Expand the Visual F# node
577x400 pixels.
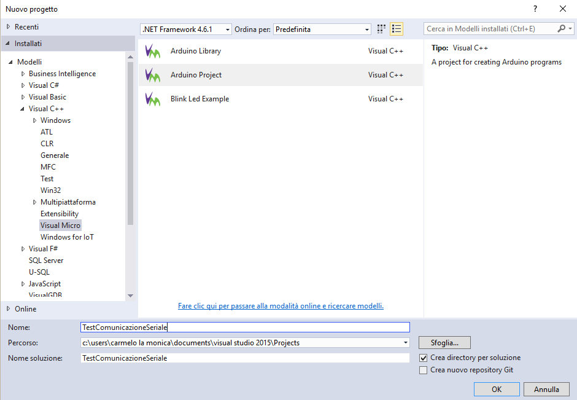[x=23, y=249]
